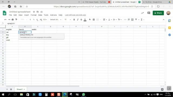Image resolution: width=173 pixels, height=97 pixels.
Task: Open the Default font dropdown
Action: (x=56, y=20)
